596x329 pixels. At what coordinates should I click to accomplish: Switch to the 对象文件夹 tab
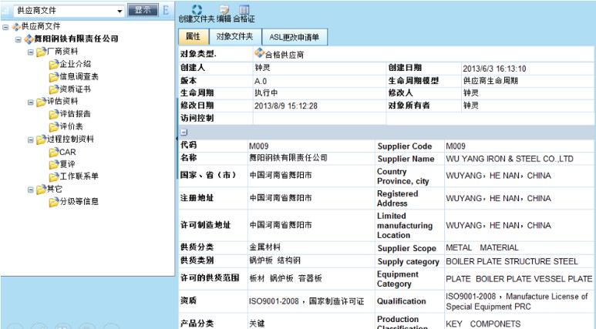[x=235, y=37]
